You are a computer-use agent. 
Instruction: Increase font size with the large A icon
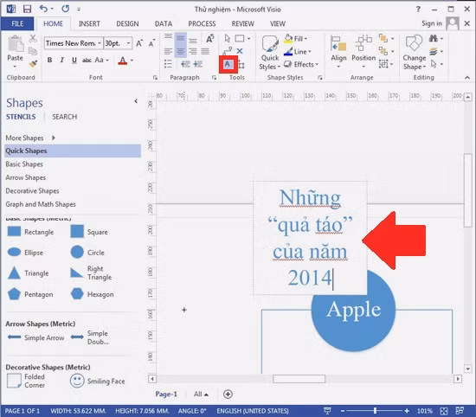[139, 43]
